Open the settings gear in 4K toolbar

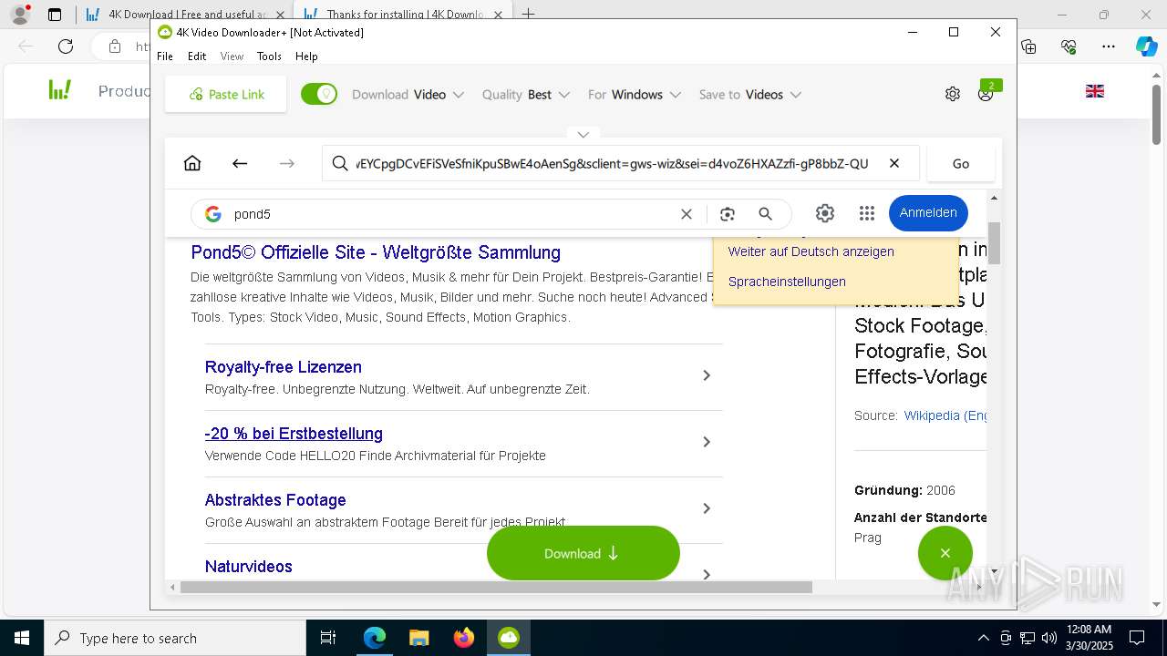click(953, 94)
